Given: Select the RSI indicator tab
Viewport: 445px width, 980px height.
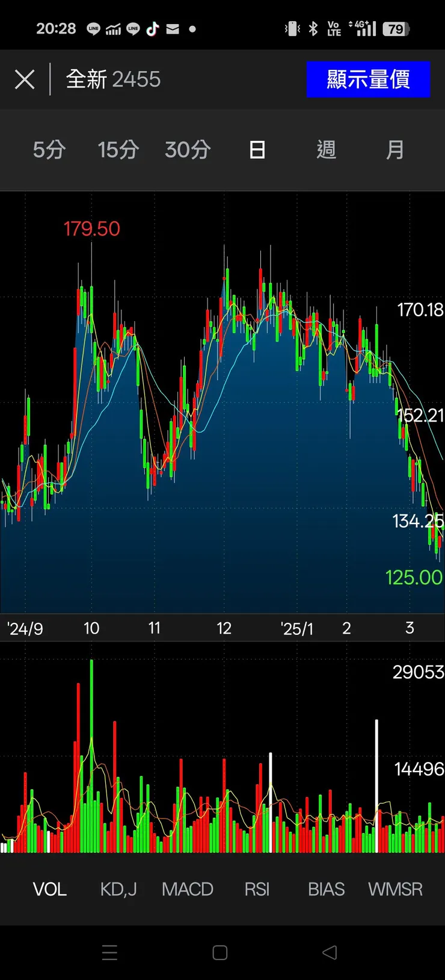Looking at the screenshot, I should 257,889.
